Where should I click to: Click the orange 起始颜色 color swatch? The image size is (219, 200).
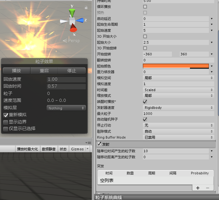[x=176, y=66]
